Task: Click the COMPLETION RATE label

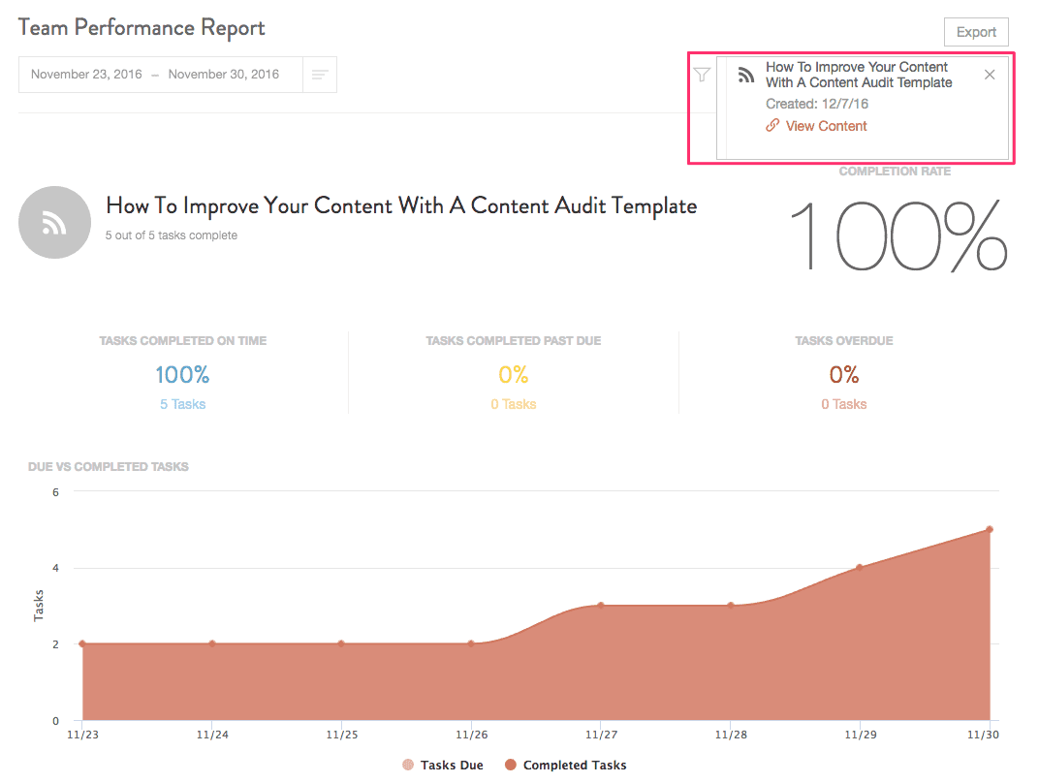Action: pos(896,172)
